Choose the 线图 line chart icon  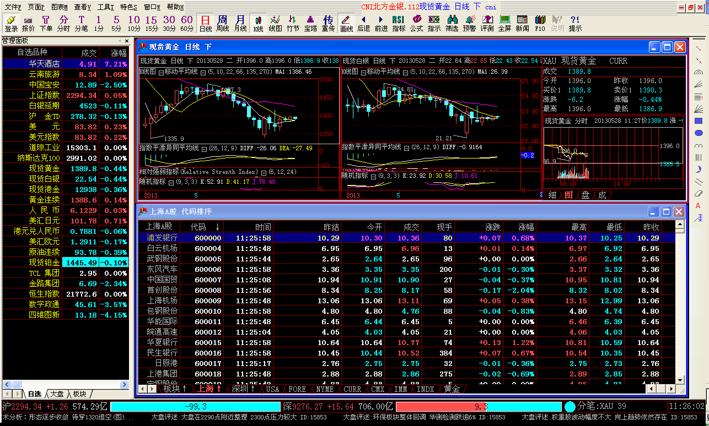coord(276,23)
